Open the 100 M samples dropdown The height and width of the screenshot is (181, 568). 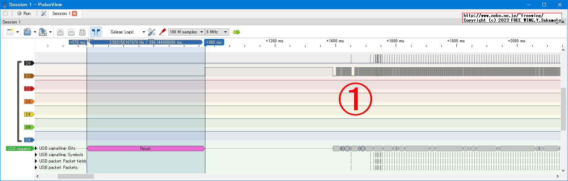186,32
